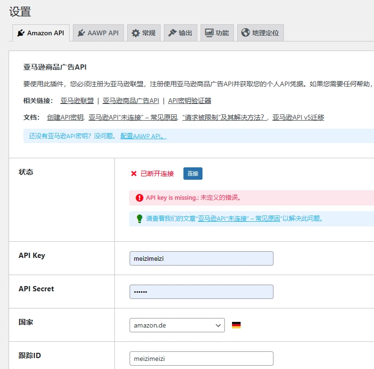Click the API Secret row label
Screen dimensions: 374x369
tap(36, 289)
